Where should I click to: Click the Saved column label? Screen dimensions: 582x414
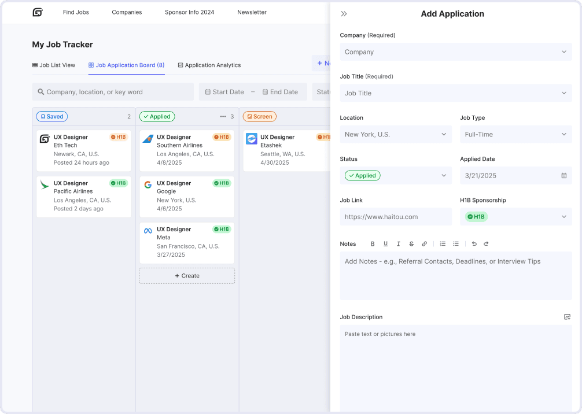click(52, 116)
